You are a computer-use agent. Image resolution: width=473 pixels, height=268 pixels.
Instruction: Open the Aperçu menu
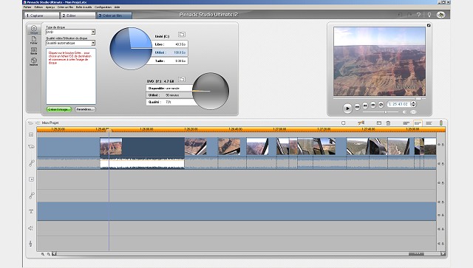[x=50, y=7]
